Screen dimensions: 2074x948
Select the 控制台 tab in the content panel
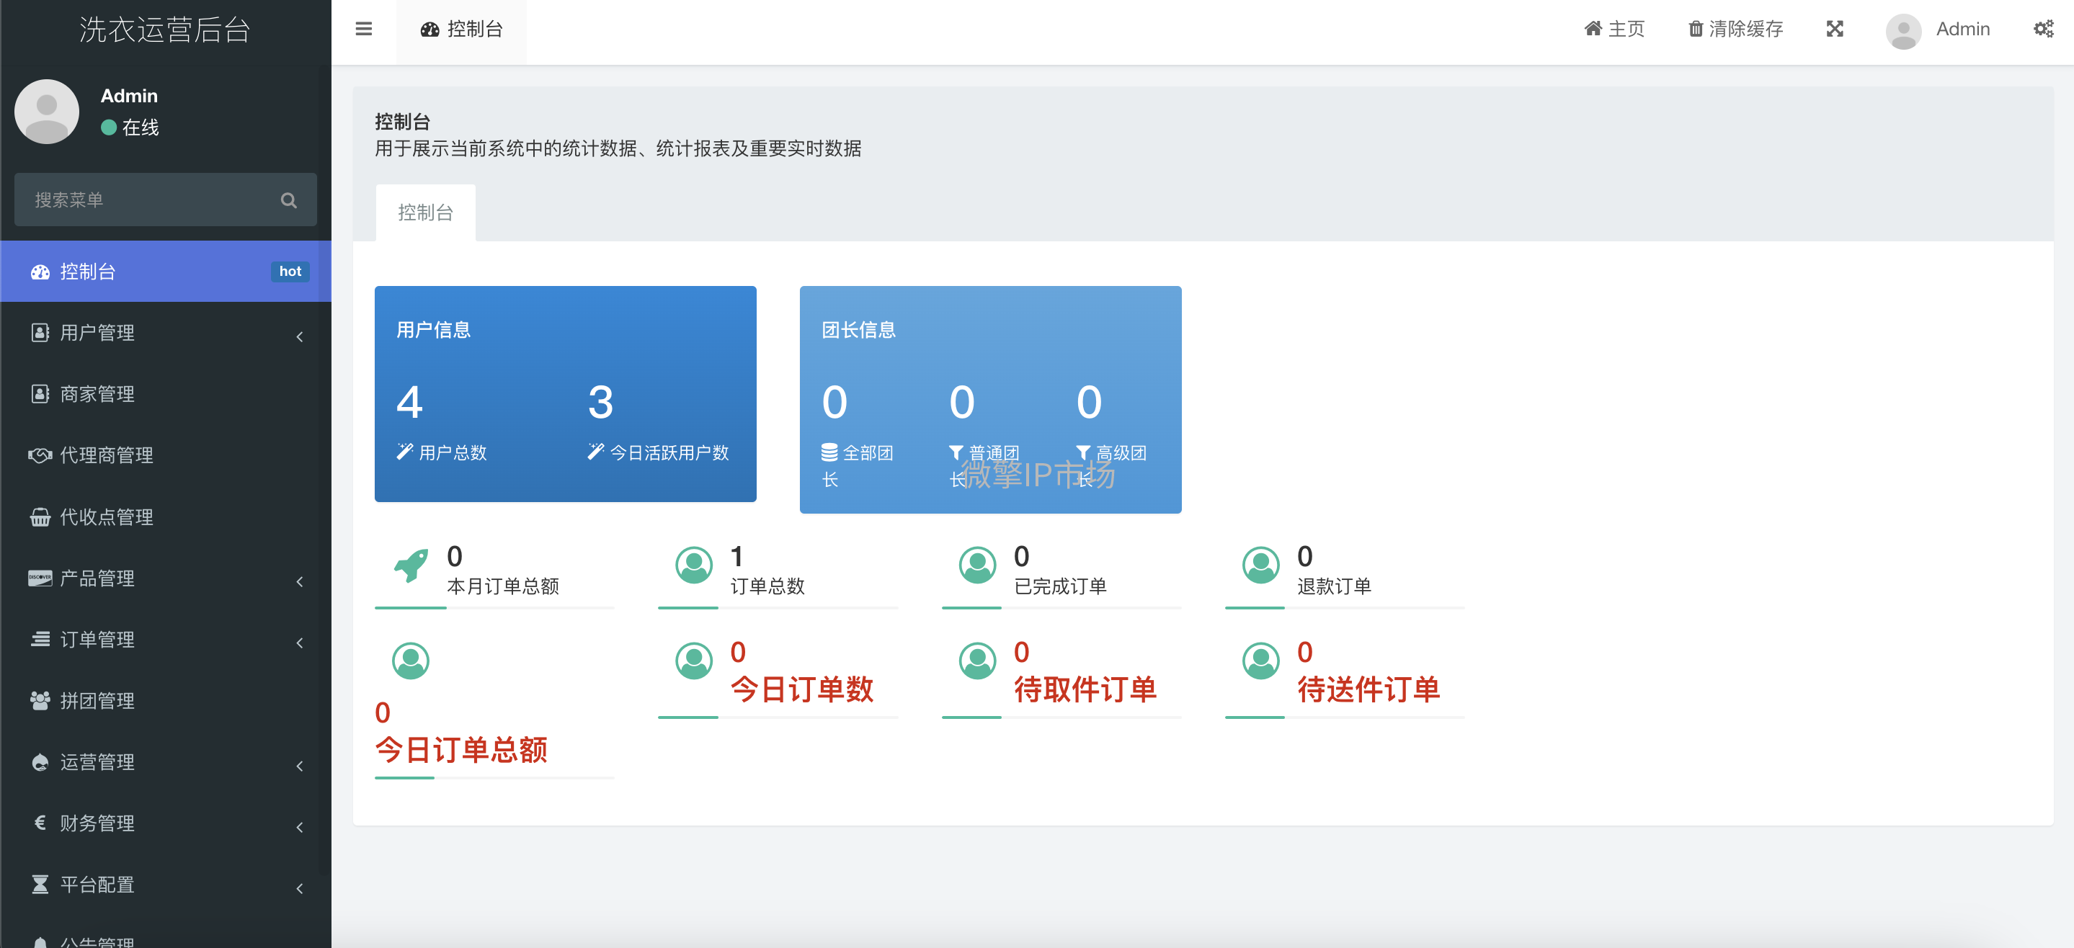[x=425, y=213]
